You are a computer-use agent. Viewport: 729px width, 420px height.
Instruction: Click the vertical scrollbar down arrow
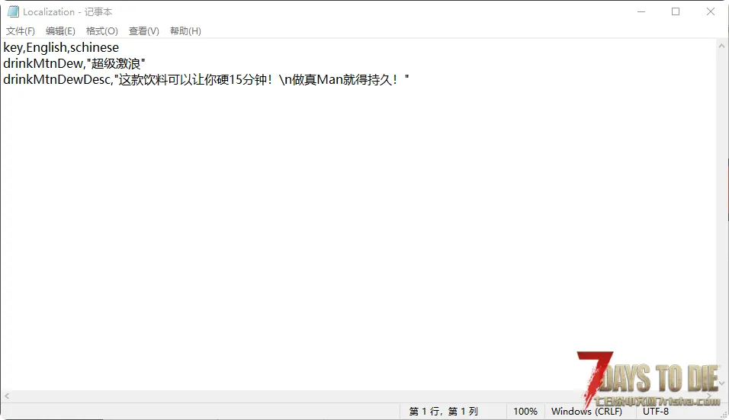pos(721,383)
